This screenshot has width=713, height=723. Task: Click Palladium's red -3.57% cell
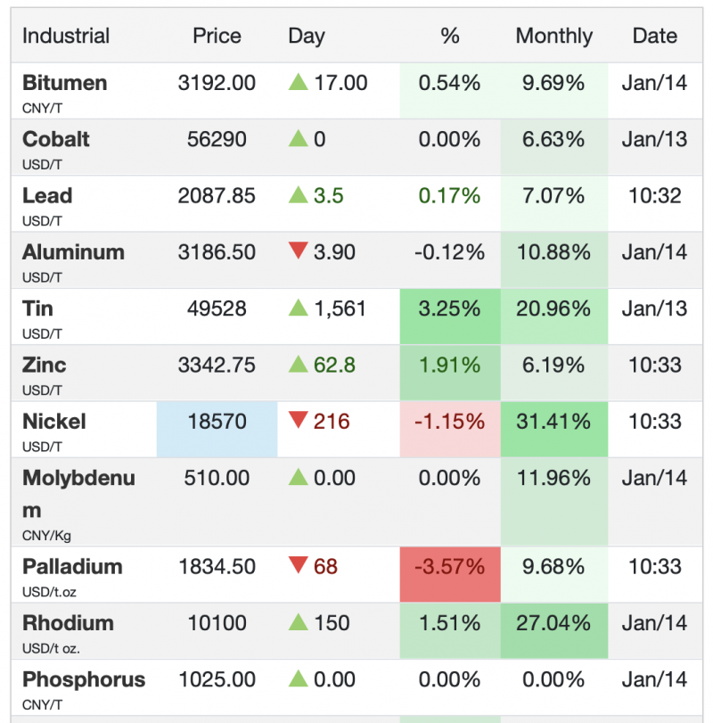(x=450, y=567)
